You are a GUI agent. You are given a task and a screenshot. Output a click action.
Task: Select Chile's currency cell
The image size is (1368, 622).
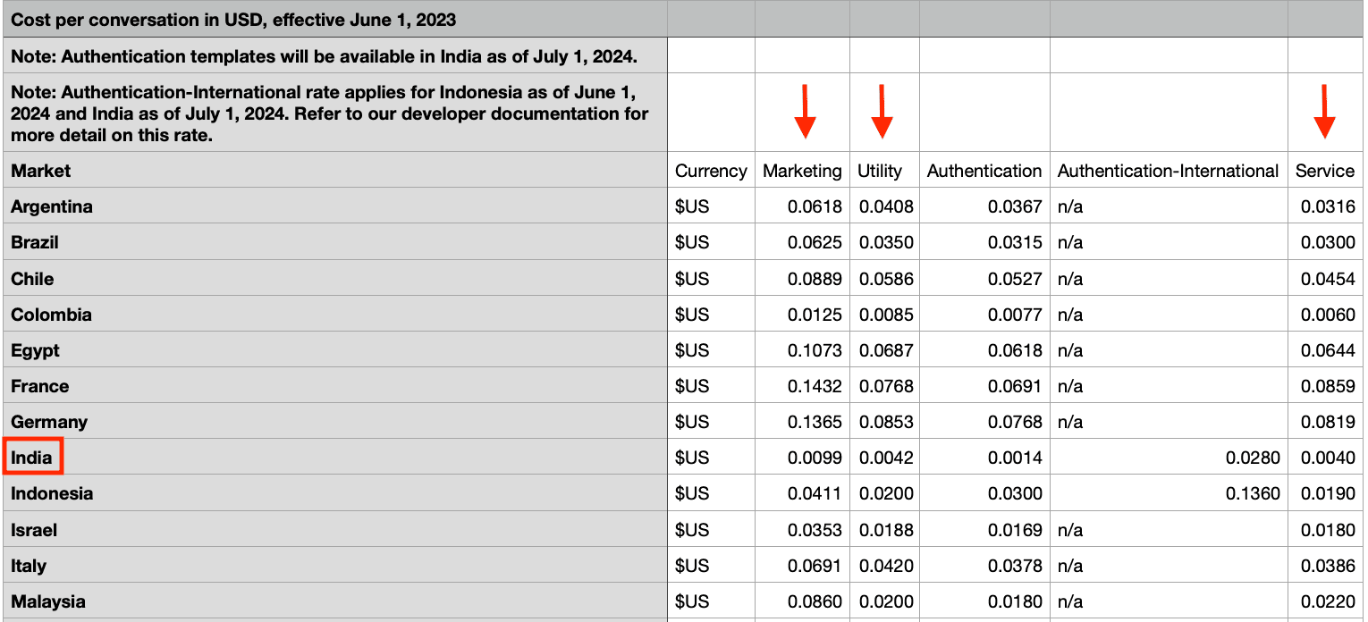coord(692,279)
